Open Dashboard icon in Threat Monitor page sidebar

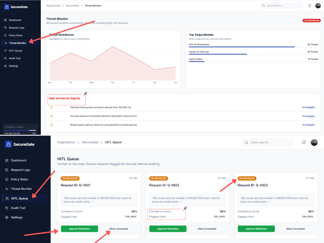6,20
